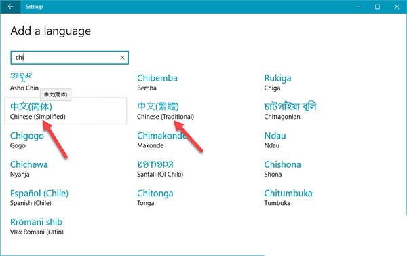Pick Rrómani shib (Vlax Romani) language
Screen dimensions: 407x256
click(x=37, y=226)
